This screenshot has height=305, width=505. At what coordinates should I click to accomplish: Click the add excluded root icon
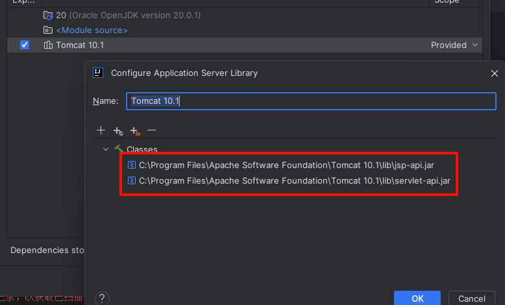click(x=135, y=130)
